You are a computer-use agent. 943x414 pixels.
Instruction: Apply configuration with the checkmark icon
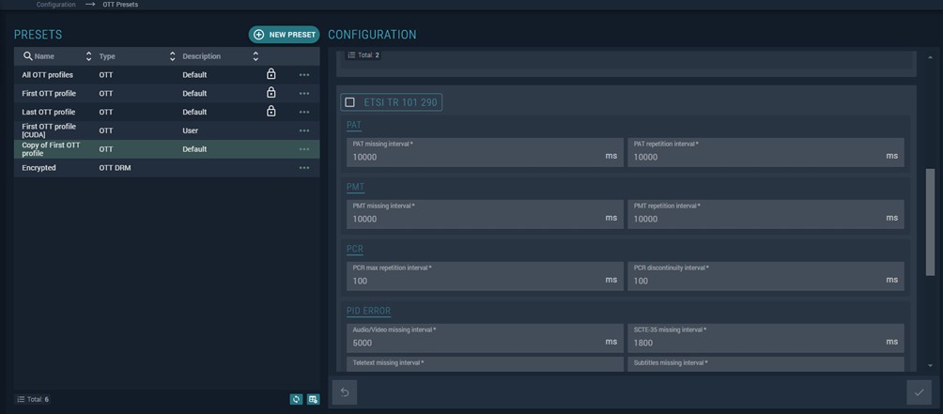[919, 392]
